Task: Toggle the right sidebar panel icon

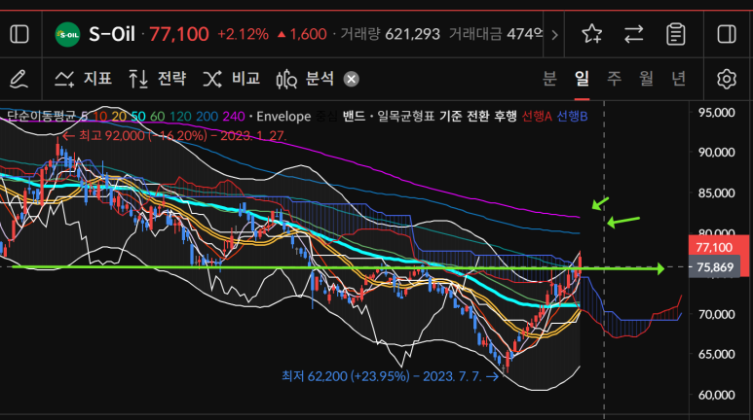Action: coord(727,35)
